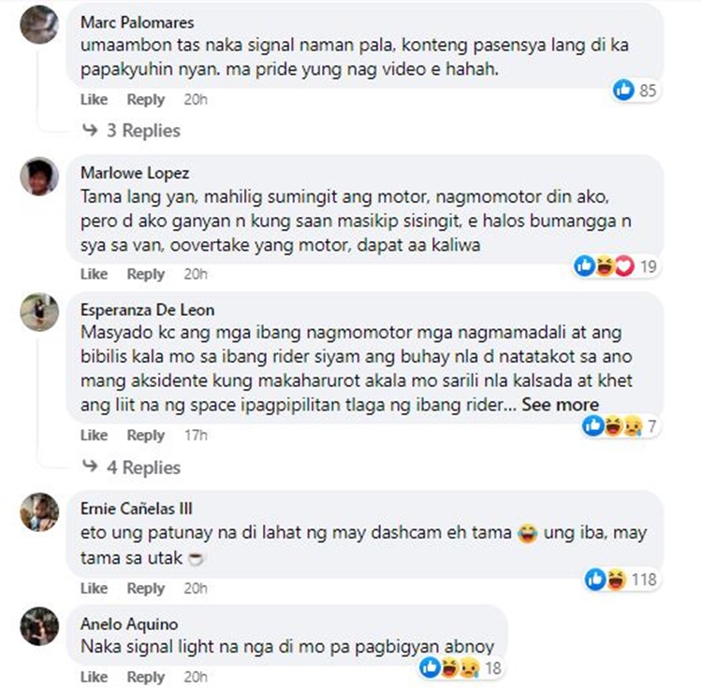Open the heart reaction on Marlowe Lopez's comment

[x=624, y=266]
